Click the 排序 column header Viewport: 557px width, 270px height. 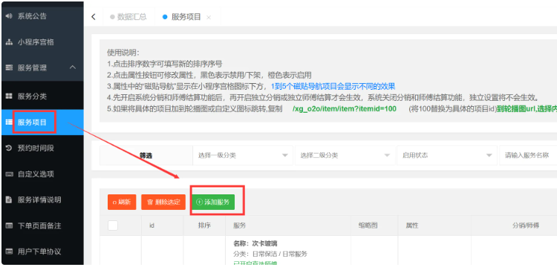tap(204, 225)
